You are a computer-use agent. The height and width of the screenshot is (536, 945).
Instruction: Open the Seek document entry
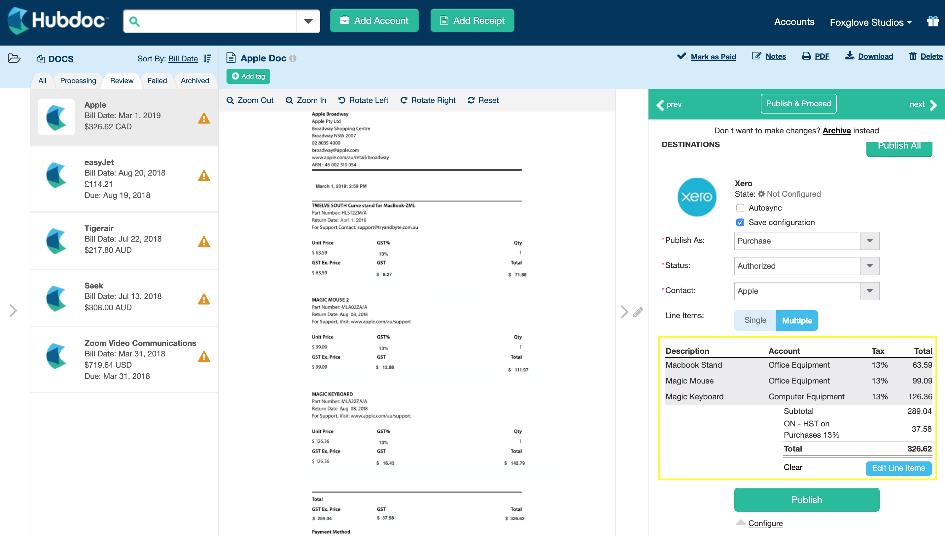point(124,298)
